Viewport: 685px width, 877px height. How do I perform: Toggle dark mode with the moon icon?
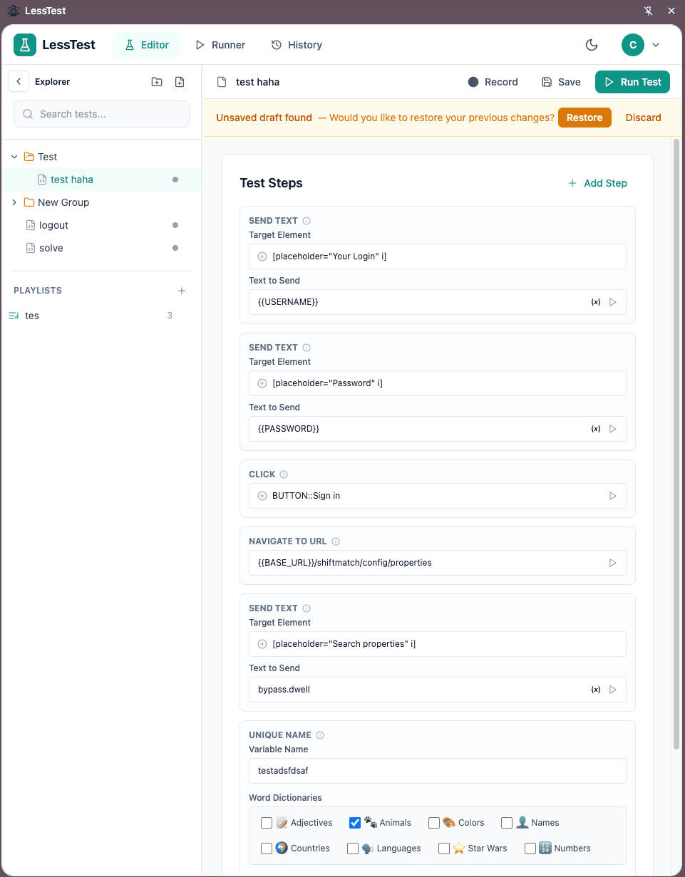592,44
